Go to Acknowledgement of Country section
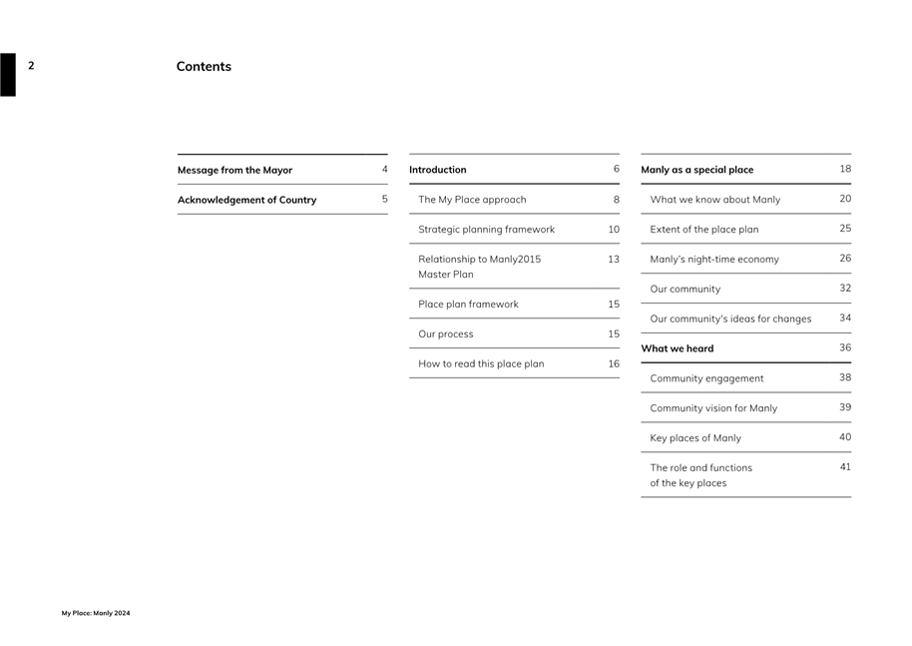Viewport: 912px width, 646px height. point(246,201)
